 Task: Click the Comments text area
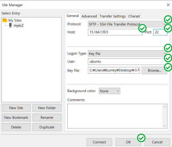117,116
